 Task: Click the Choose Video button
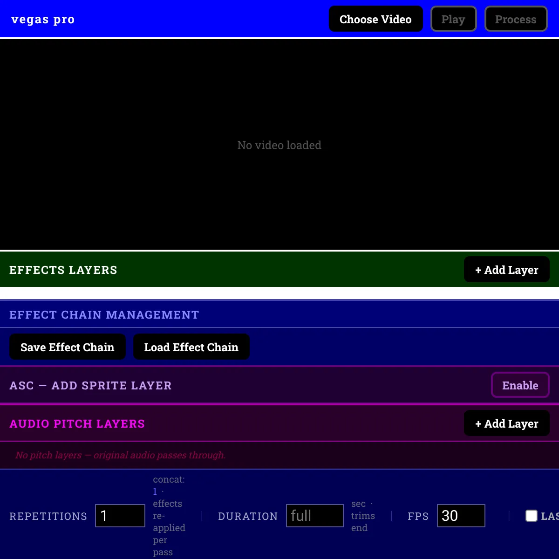pos(375,19)
